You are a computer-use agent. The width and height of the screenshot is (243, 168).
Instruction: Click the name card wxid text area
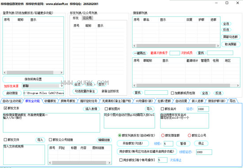coord(184,120)
